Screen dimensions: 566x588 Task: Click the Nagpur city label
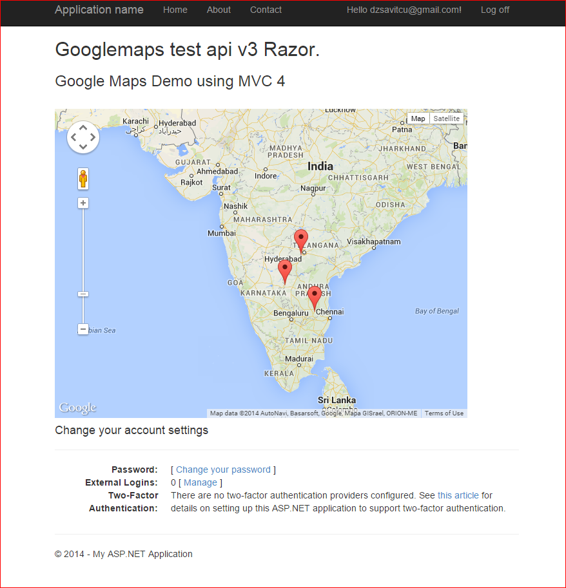pos(313,188)
